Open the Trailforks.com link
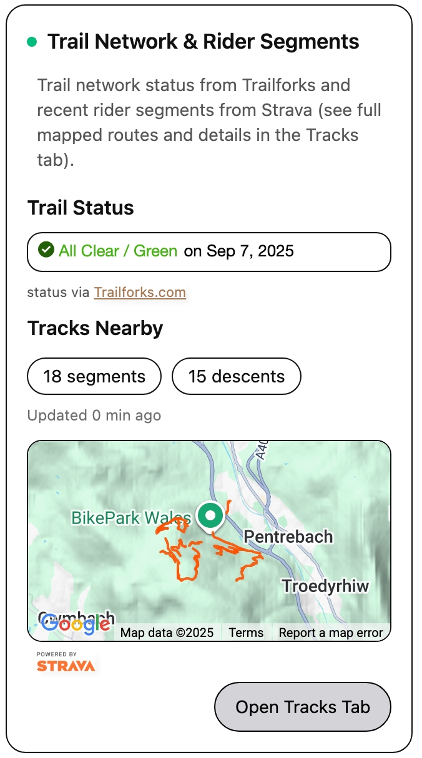The width and height of the screenshot is (422, 758). pos(140,292)
